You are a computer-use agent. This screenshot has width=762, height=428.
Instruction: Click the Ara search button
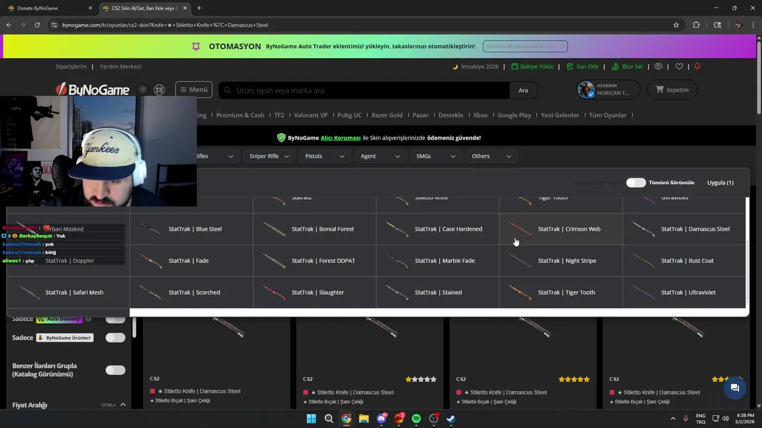pos(523,90)
